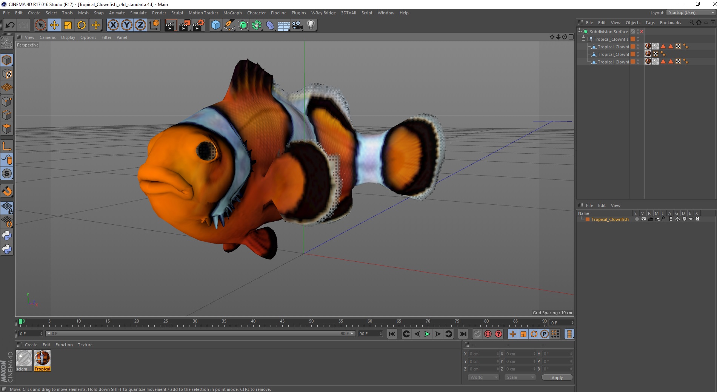Open the Spline Pen tool
The image size is (717, 392).
click(229, 25)
